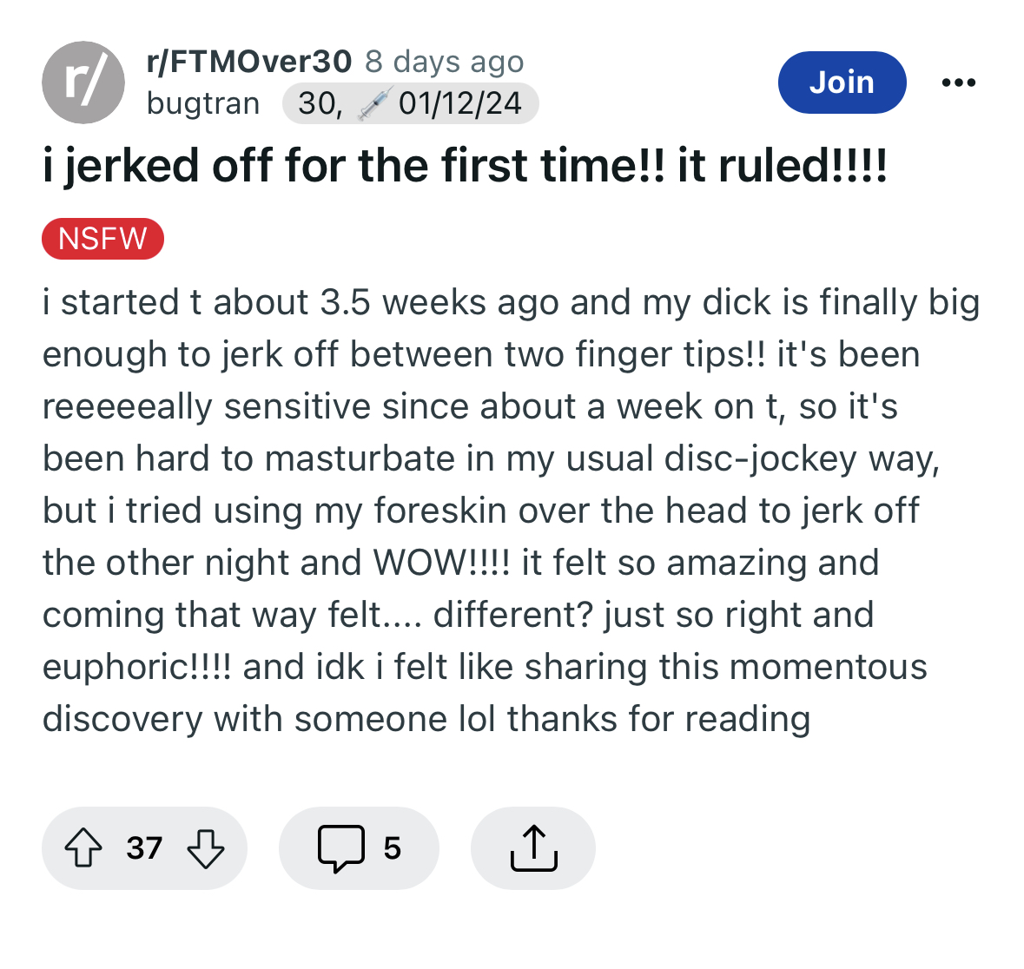1024x969 pixels.
Task: Click the comment count showing 5
Action: 392,848
